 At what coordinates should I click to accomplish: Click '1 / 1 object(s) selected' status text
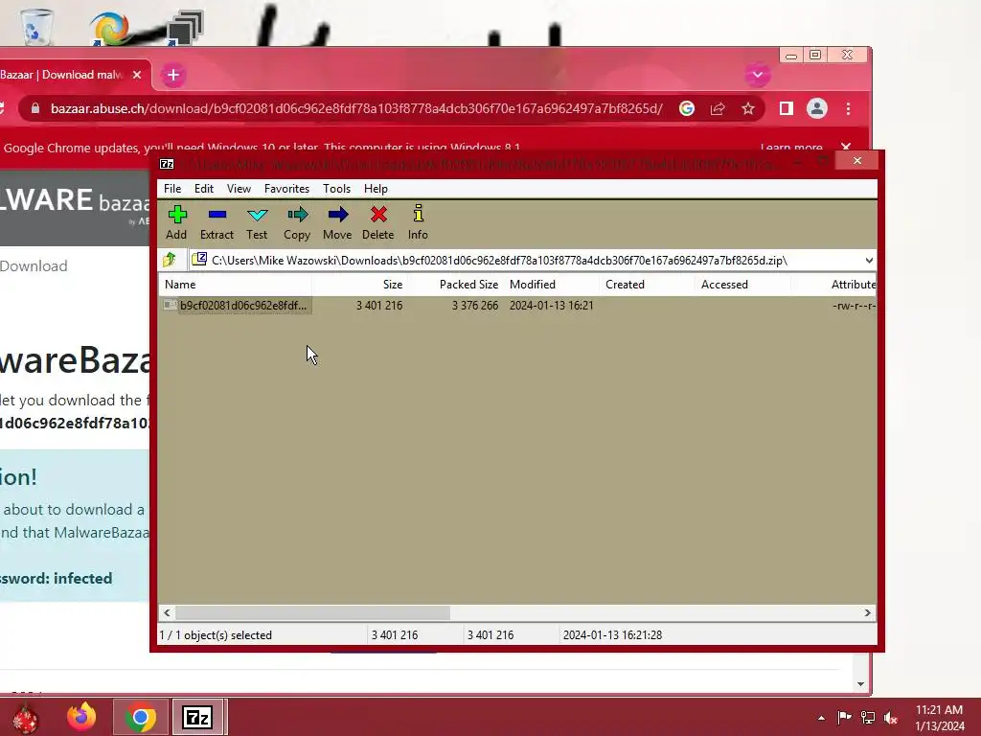tap(216, 635)
